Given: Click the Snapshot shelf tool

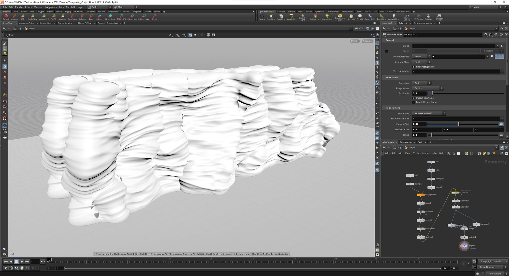Looking at the screenshot, I should [x=62, y=17].
